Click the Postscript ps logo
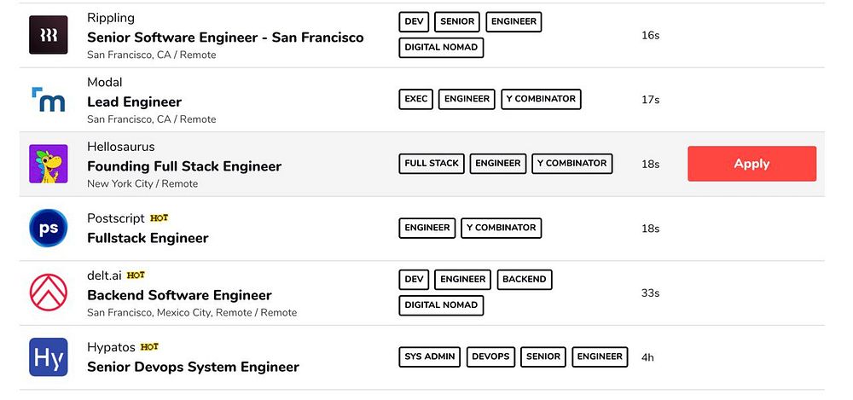This screenshot has height=400, width=853. (x=48, y=229)
